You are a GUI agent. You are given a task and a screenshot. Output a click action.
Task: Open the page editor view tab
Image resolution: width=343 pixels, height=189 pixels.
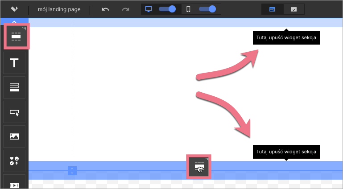tap(272, 9)
